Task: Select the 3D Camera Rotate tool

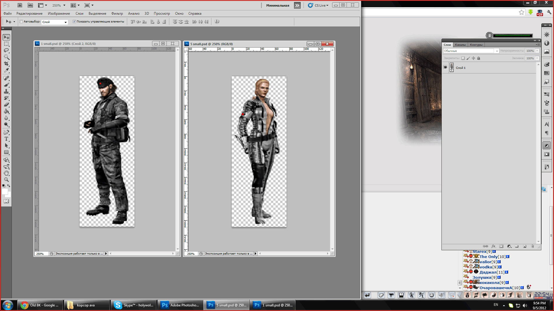Action: pyautogui.click(x=6, y=166)
